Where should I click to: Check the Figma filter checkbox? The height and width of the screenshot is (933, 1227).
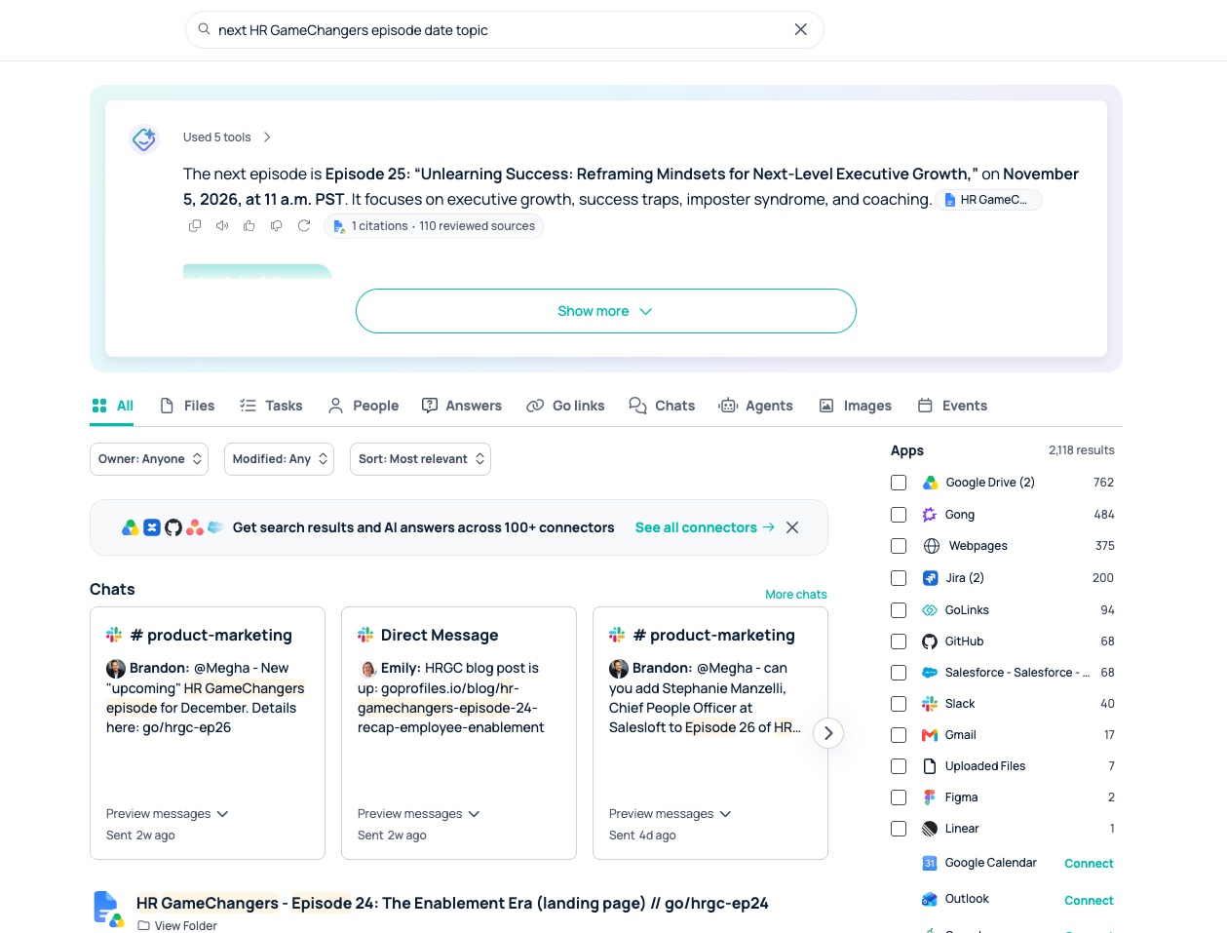pos(899,797)
